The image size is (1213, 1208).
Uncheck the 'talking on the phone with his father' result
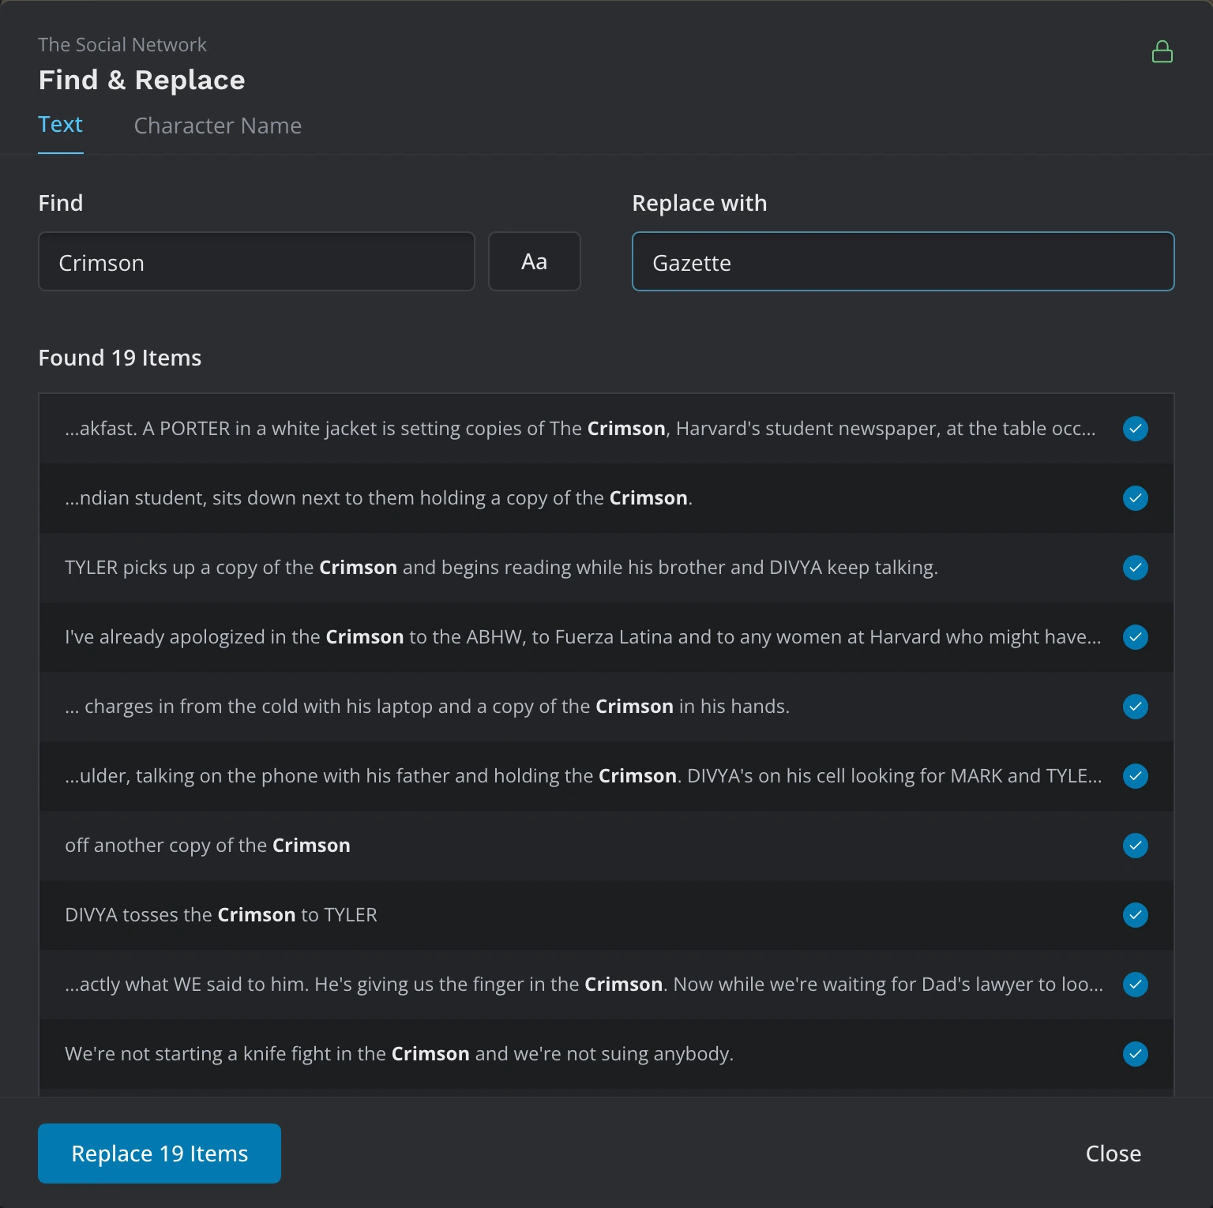(1136, 776)
